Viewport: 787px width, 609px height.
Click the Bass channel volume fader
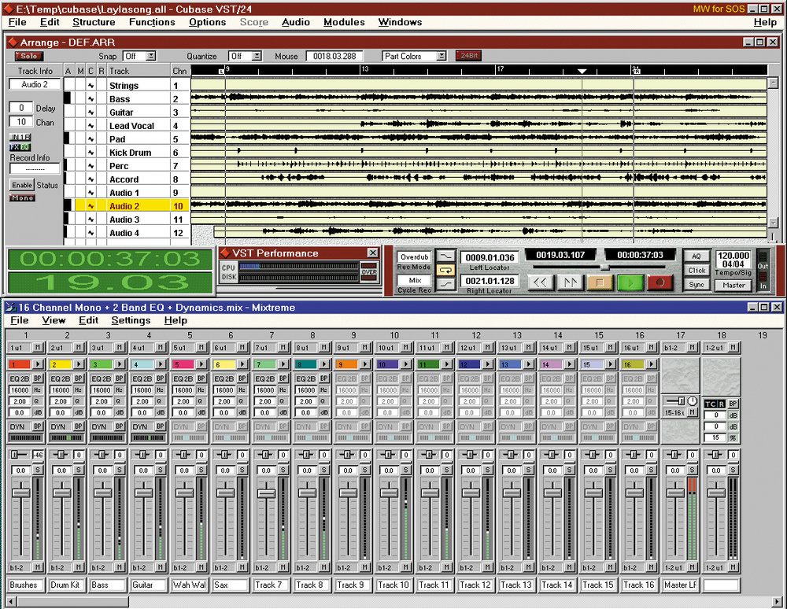point(102,493)
